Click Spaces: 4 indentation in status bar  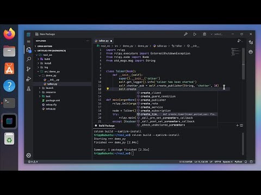(x=228, y=162)
